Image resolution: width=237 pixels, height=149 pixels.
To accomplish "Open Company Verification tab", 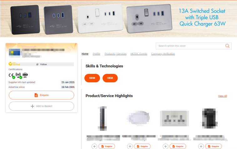I will click(163, 54).
